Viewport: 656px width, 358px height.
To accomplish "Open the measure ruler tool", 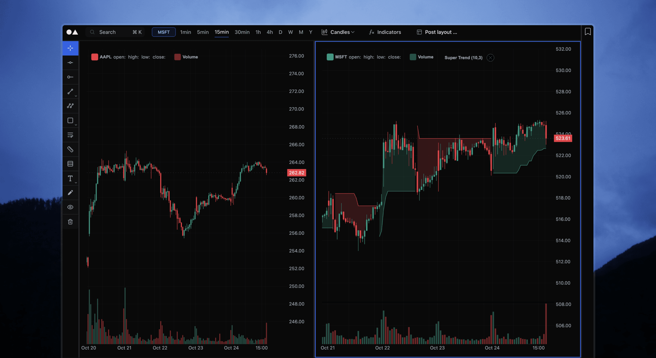I will [70, 149].
